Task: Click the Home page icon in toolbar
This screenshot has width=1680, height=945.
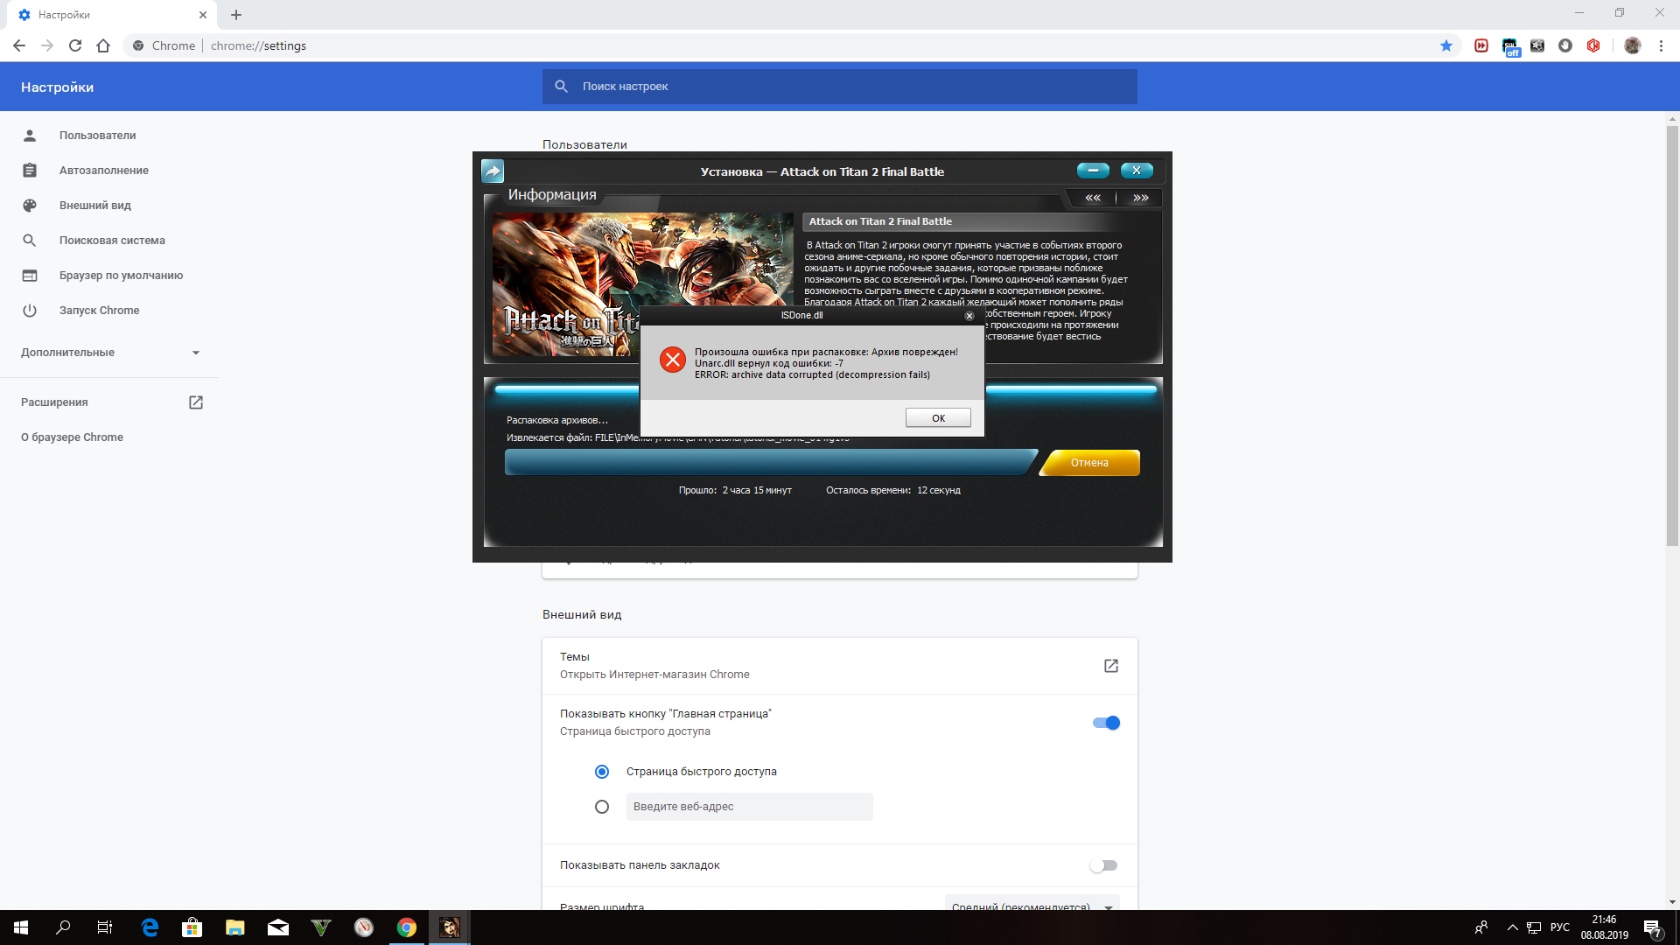Action: coord(103,45)
